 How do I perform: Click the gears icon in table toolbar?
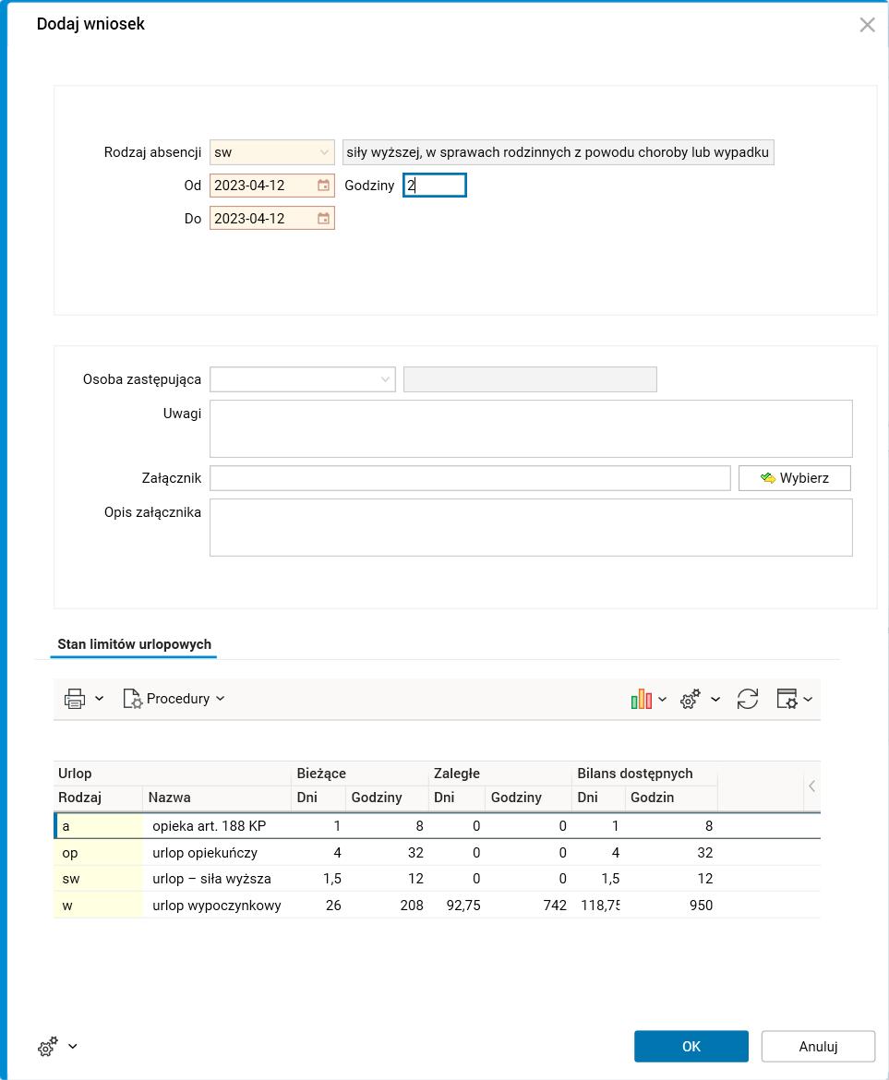(691, 699)
